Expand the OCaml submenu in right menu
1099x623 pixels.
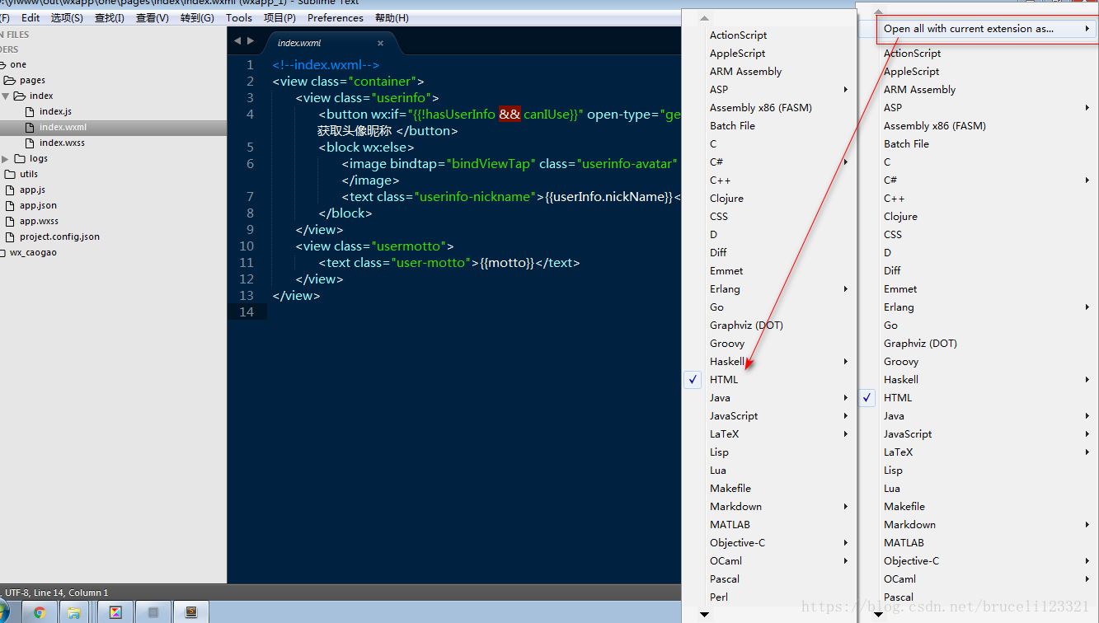1087,578
